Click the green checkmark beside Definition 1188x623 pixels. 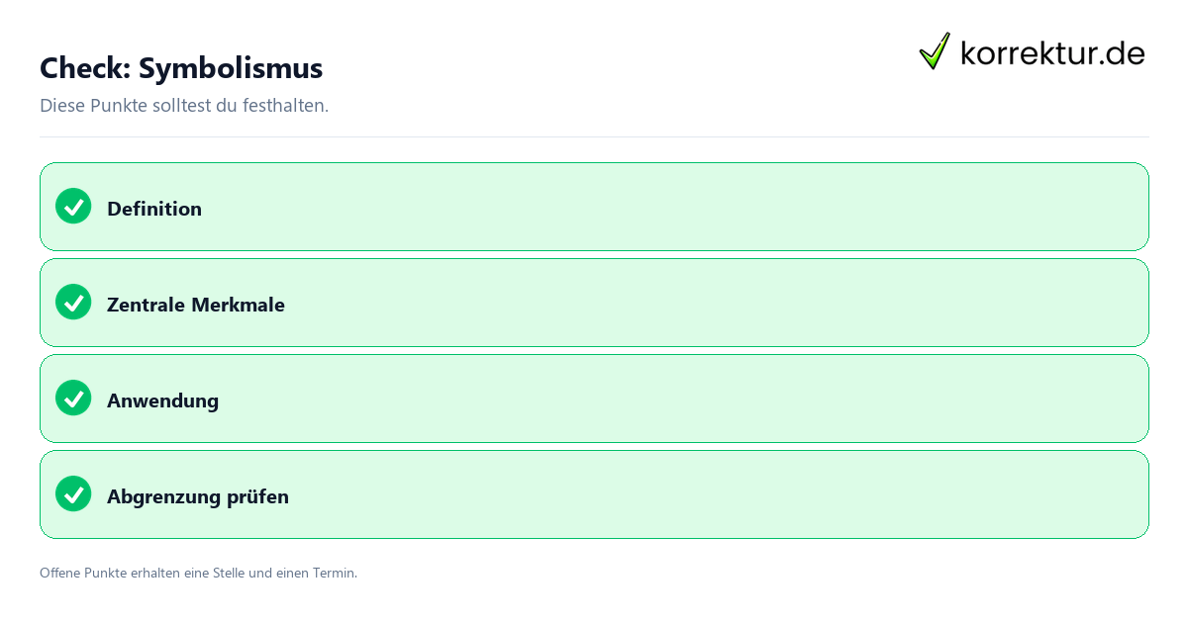tap(73, 206)
